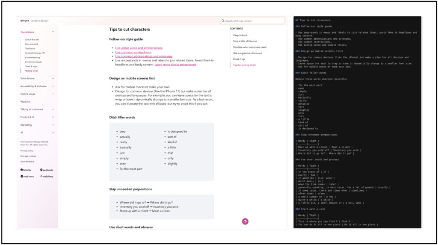Open the Credit Karma logo link
Image resolution: width=438 pixels, height=245 pixels.
pyautogui.click(x=27, y=177)
